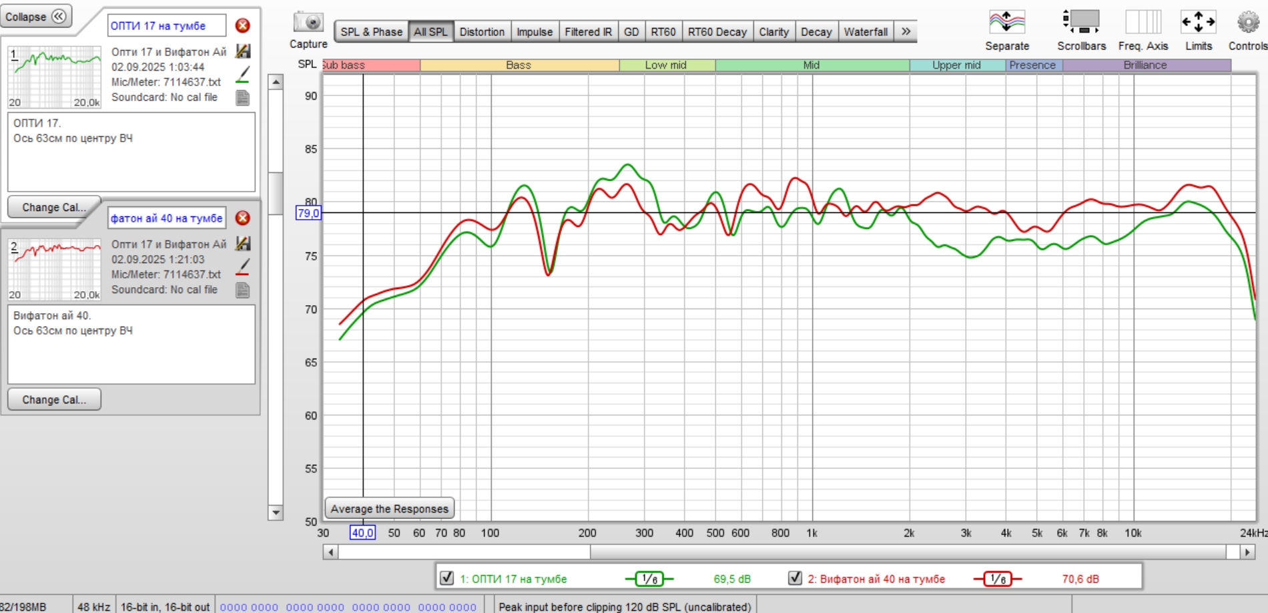
Task: Click the IR windows icon for measurement 1
Action: click(243, 51)
